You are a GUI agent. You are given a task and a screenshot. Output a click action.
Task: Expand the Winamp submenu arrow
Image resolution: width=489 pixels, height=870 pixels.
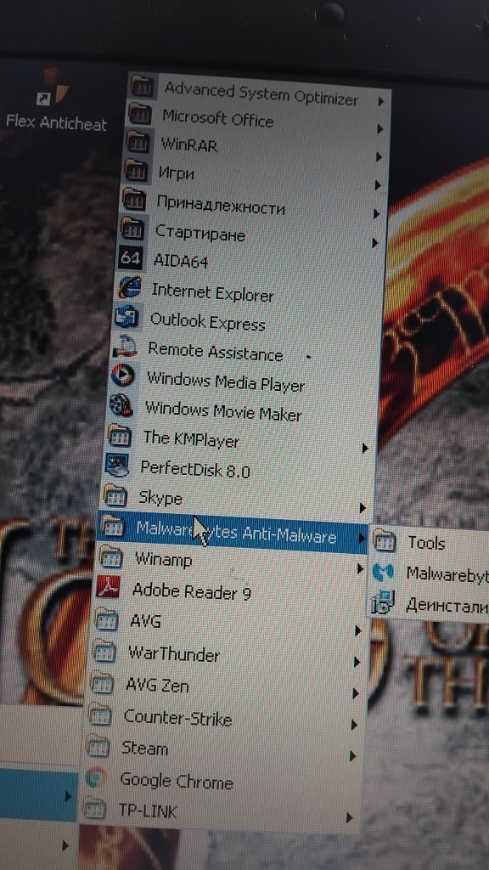pos(360,568)
